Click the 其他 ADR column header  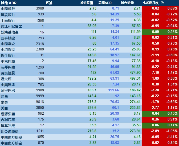tap(9, 3)
